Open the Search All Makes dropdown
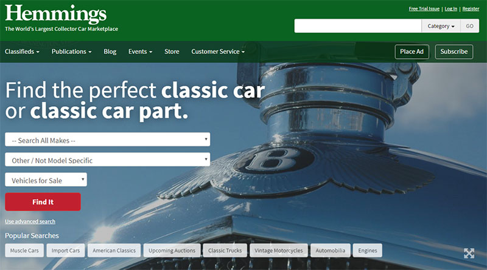Screen dimensions: 487x270 click(x=108, y=140)
